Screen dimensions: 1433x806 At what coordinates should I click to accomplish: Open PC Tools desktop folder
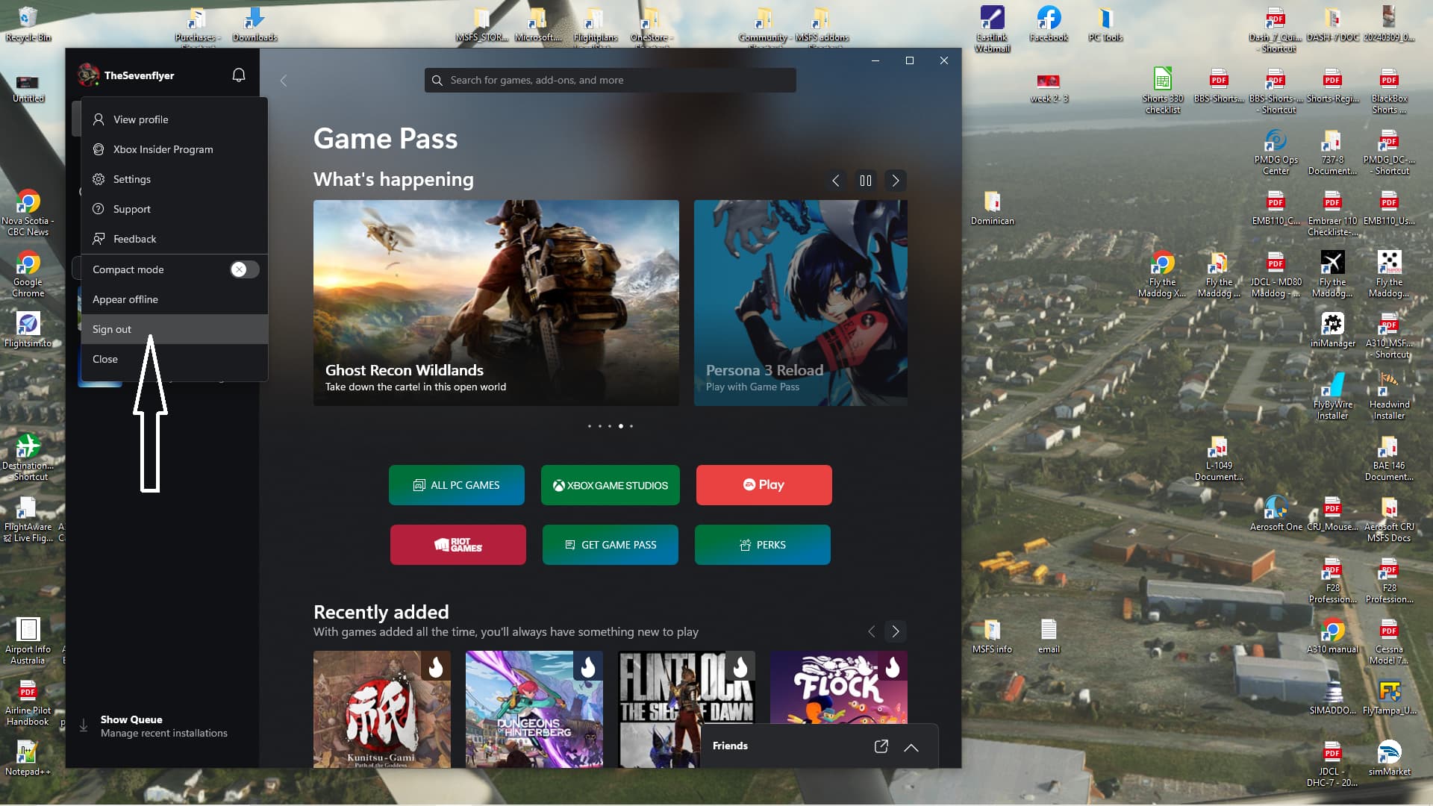click(x=1105, y=24)
